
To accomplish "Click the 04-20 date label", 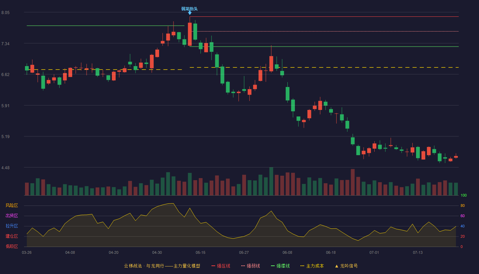I will pos(114,252).
